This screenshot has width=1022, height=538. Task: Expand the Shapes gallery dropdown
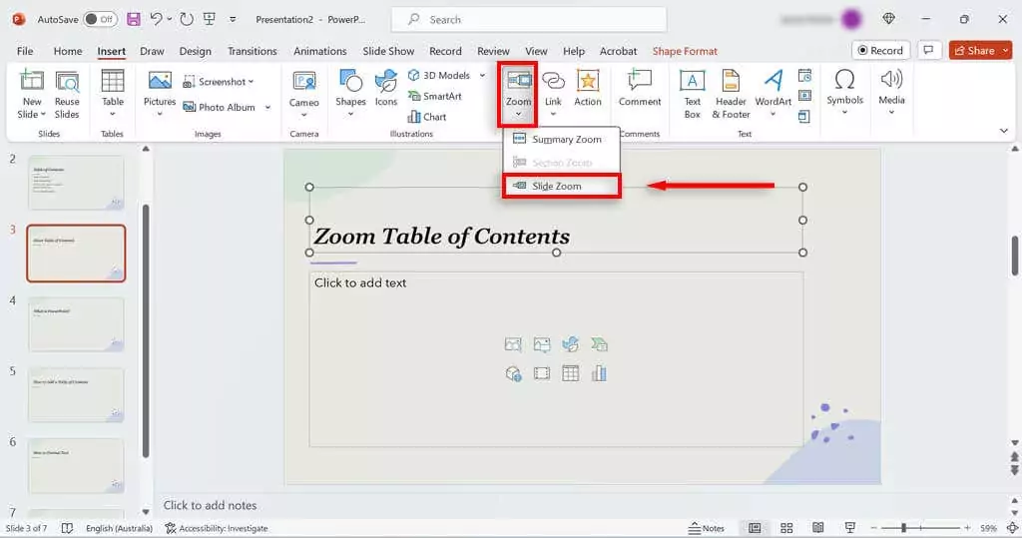pos(350,114)
